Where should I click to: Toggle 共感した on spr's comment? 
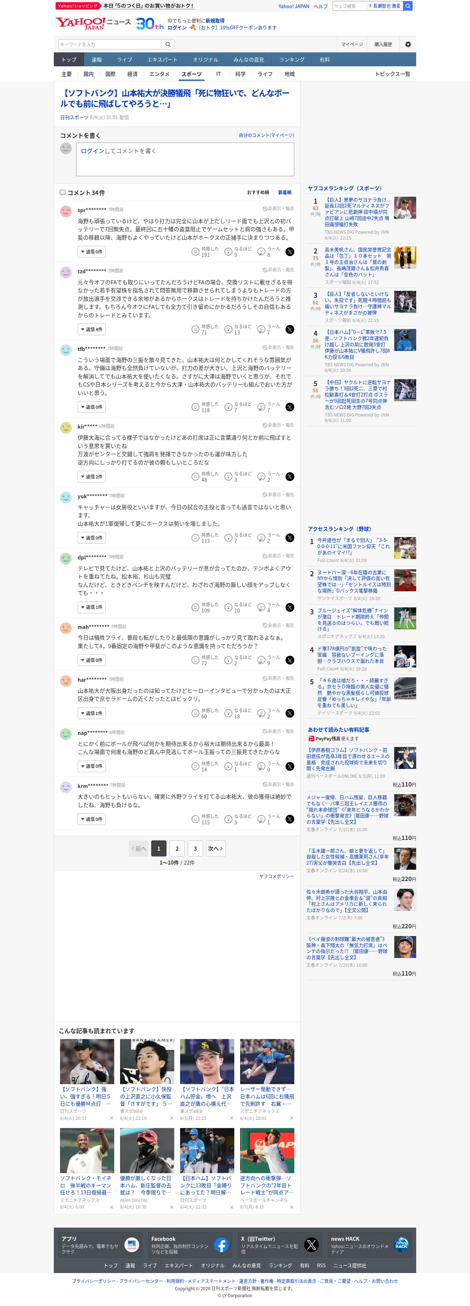pos(205,252)
